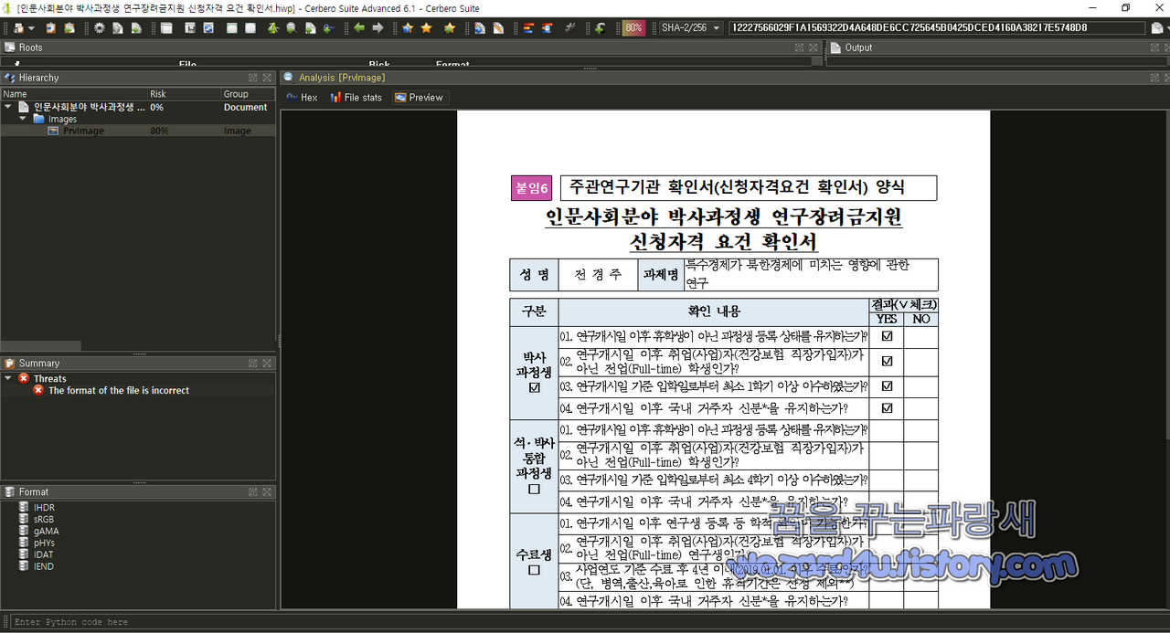Collapse the Threats entry in Summary panel

click(x=9, y=378)
